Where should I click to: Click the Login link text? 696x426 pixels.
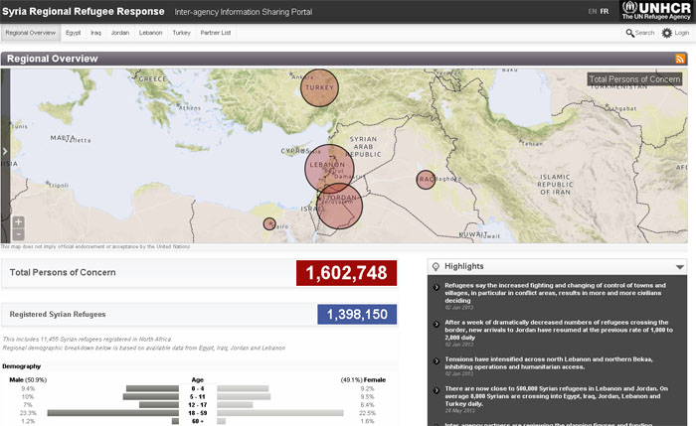point(682,33)
